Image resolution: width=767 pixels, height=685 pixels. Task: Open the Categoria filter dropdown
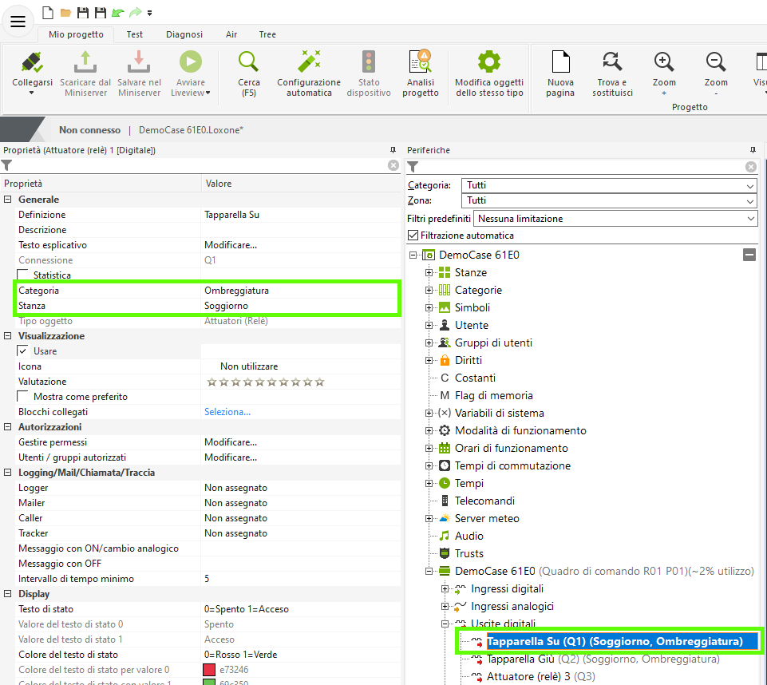click(x=609, y=185)
